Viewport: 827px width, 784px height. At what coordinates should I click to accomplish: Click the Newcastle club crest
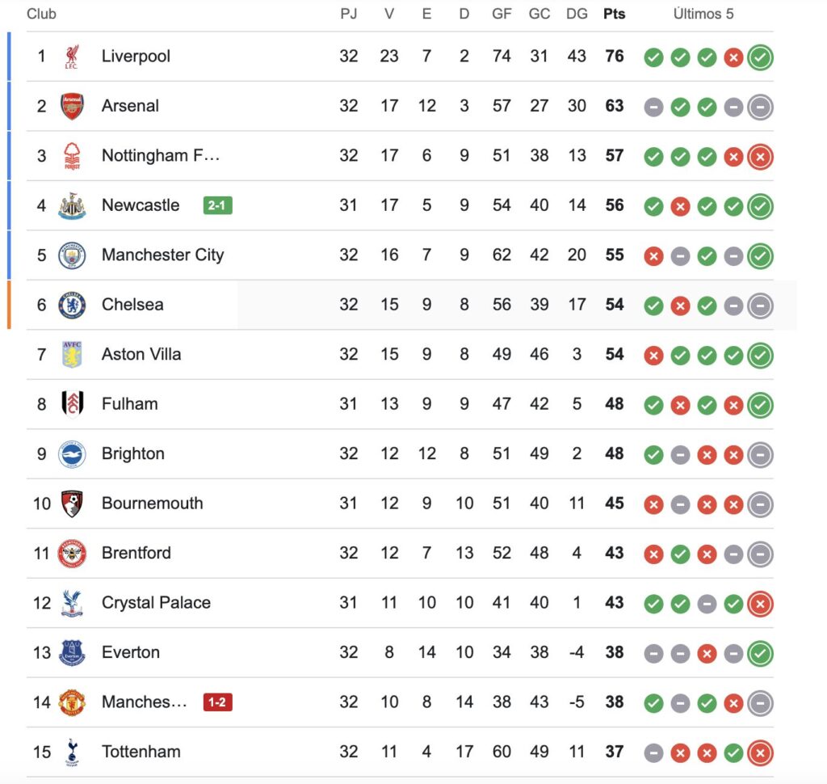click(x=72, y=205)
